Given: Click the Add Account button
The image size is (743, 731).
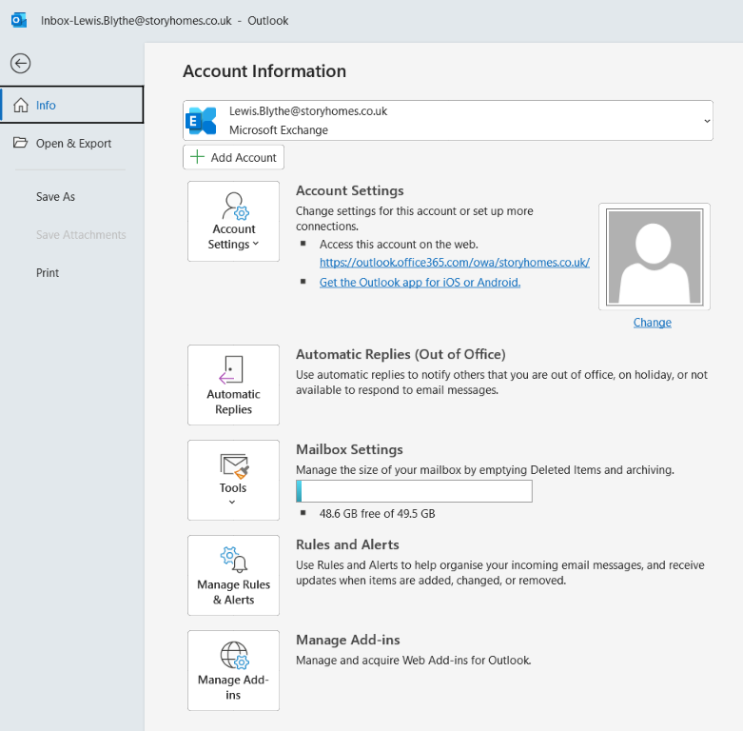Looking at the screenshot, I should 234,157.
